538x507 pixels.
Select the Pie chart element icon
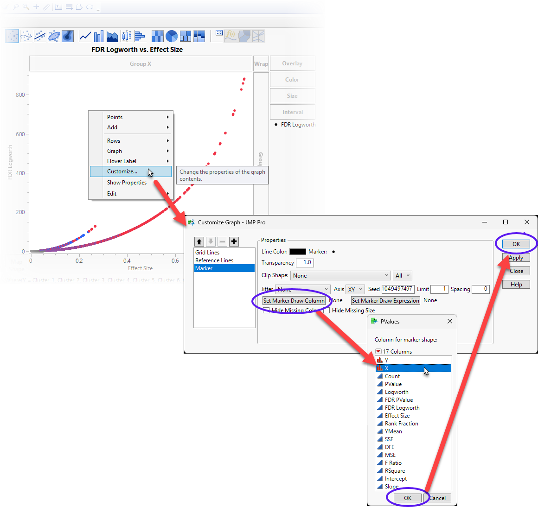pos(172,36)
